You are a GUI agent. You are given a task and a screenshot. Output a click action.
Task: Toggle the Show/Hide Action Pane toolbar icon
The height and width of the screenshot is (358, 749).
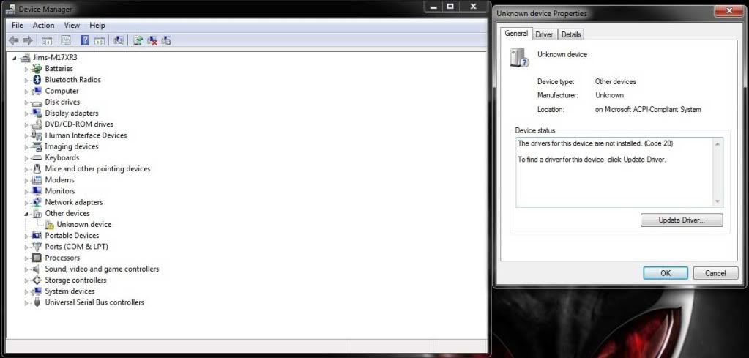100,40
